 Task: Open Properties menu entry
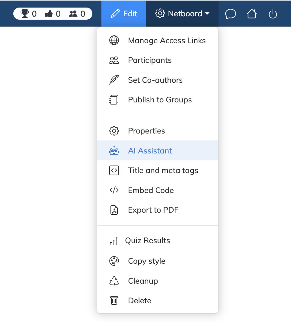(x=158, y=131)
